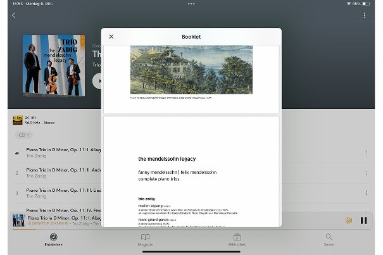Pause the currently playing track
This screenshot has height=255, width=383.
(x=363, y=220)
